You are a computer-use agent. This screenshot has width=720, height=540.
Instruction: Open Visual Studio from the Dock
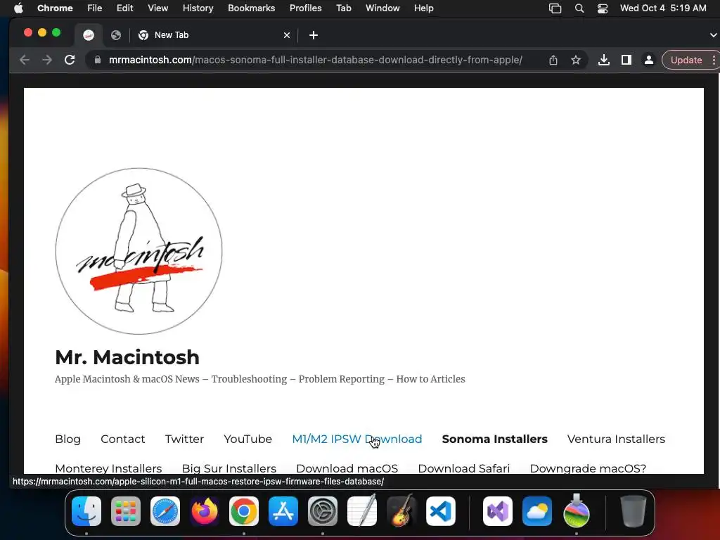click(498, 511)
